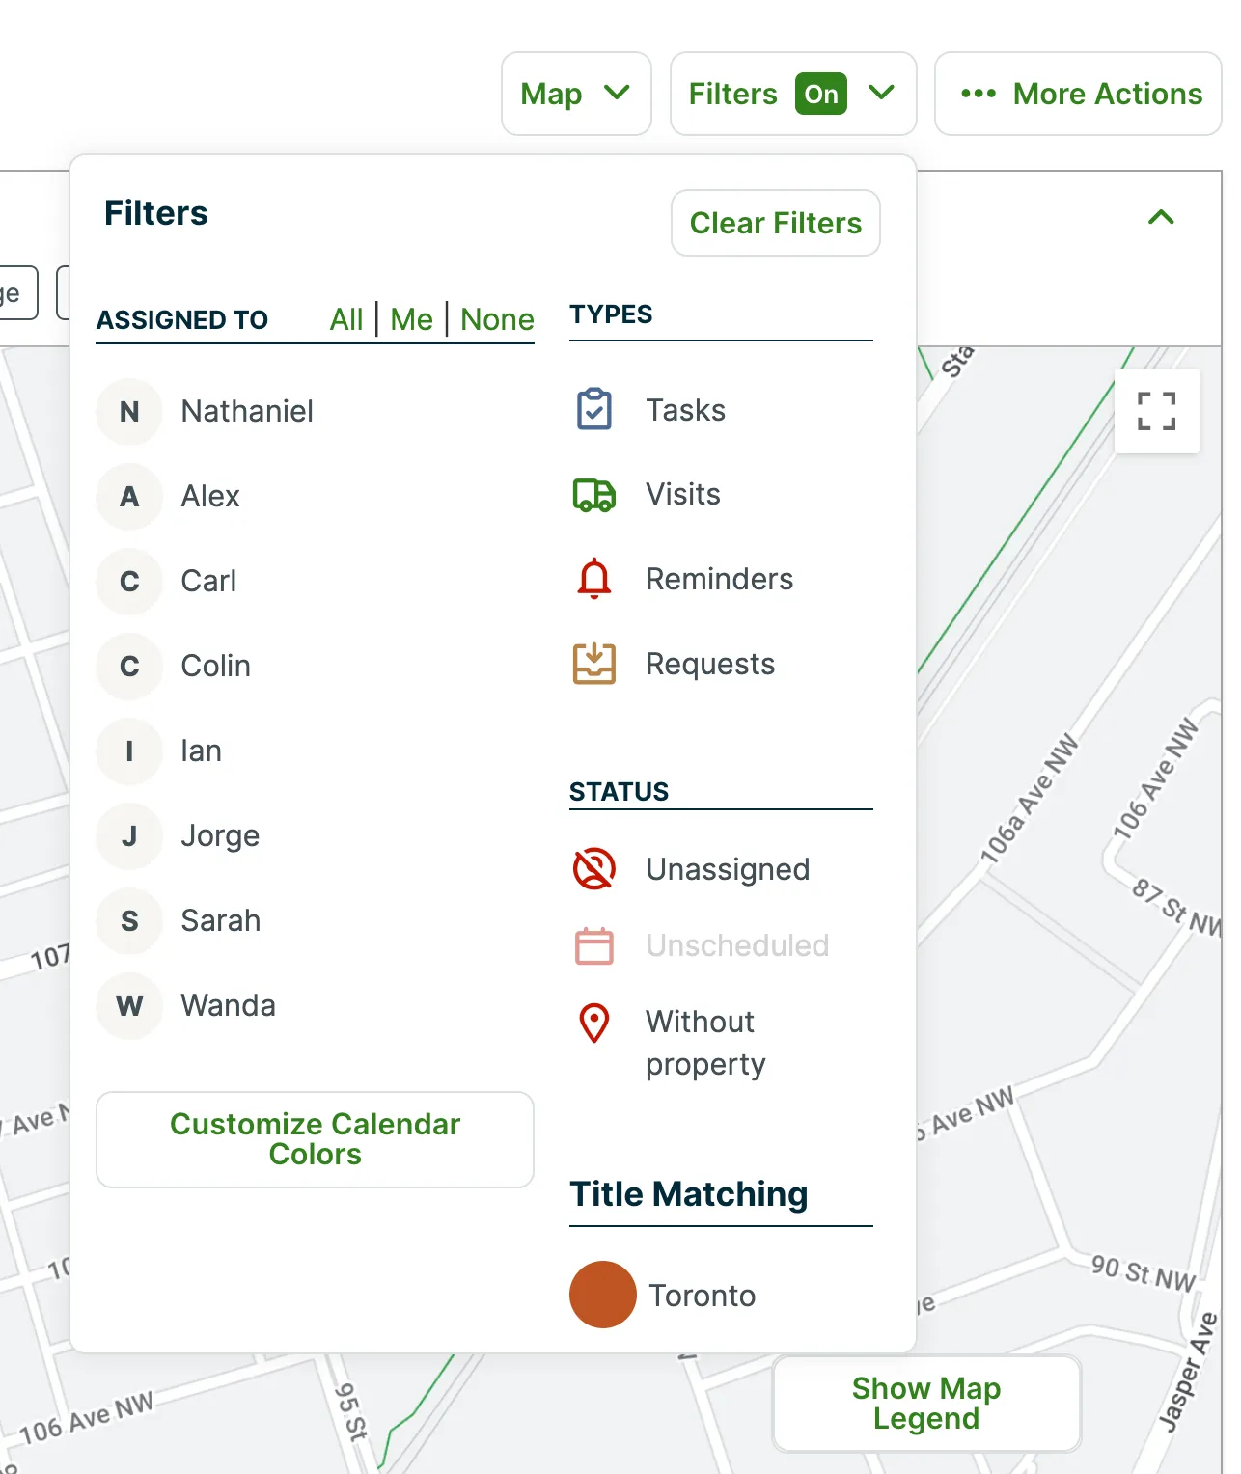Click Nathaniel's N avatar
The image size is (1241, 1474).
(x=129, y=412)
